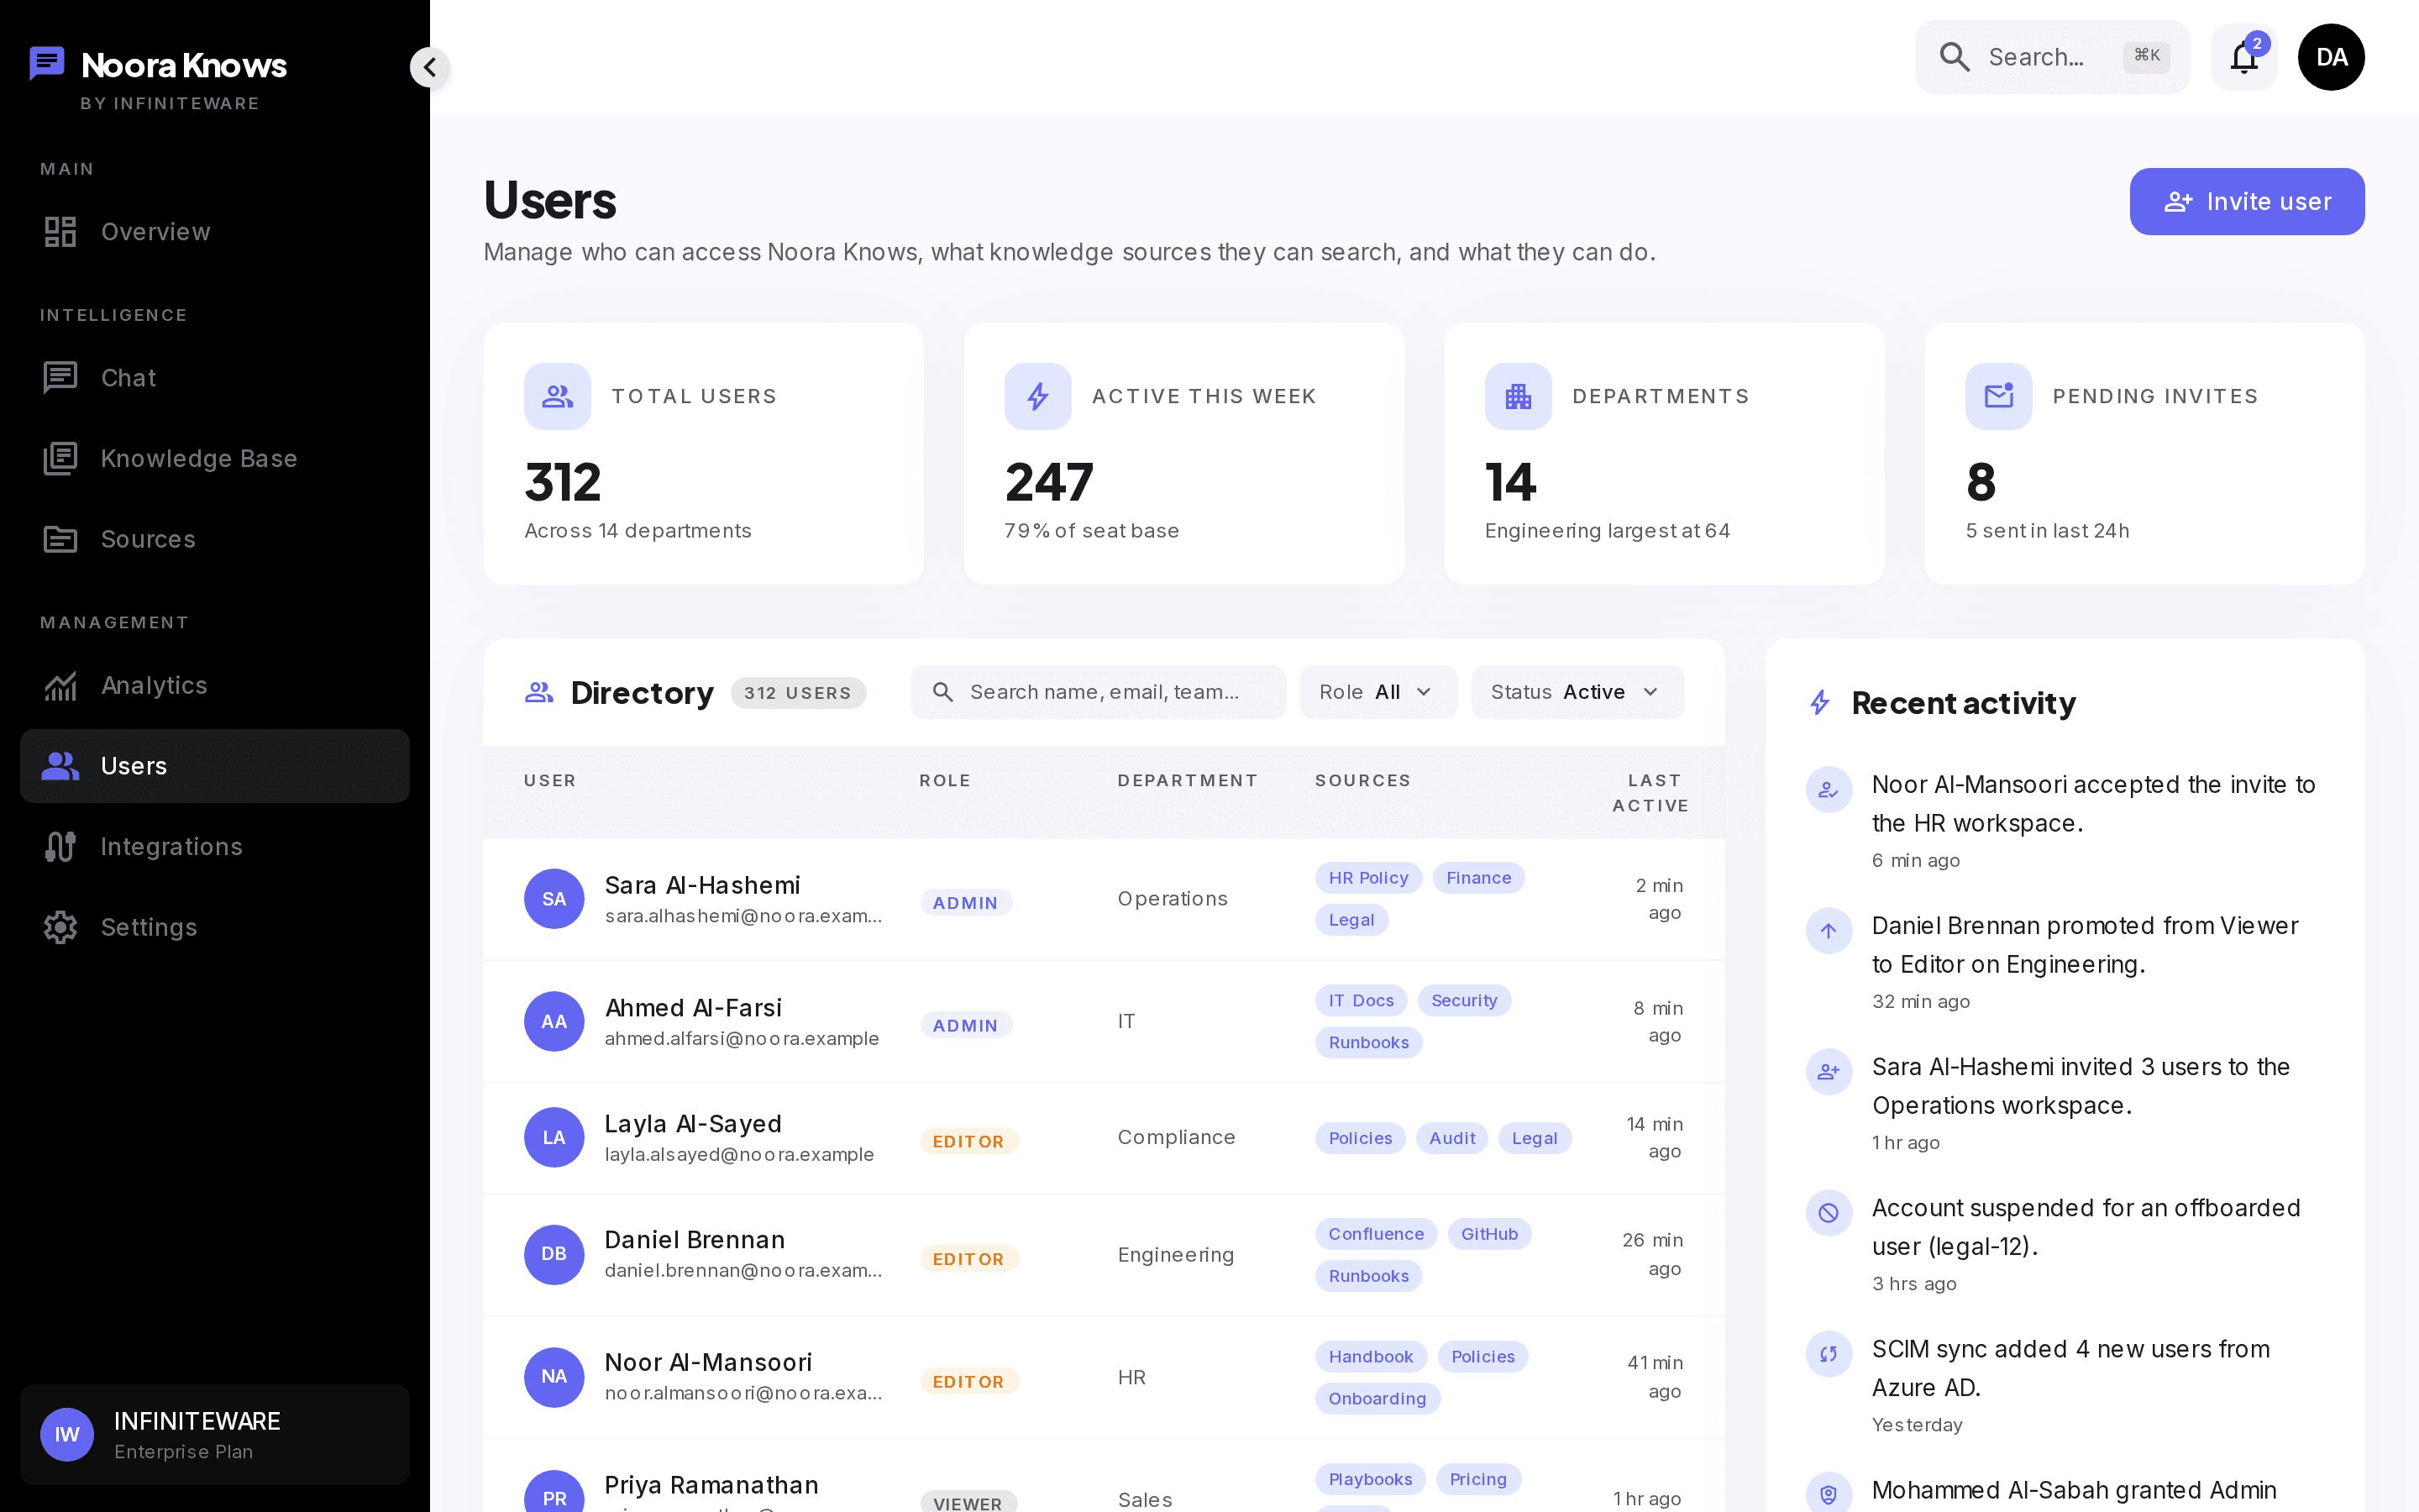This screenshot has width=2419, height=1512.
Task: Click the Security source tag
Action: (1464, 1000)
